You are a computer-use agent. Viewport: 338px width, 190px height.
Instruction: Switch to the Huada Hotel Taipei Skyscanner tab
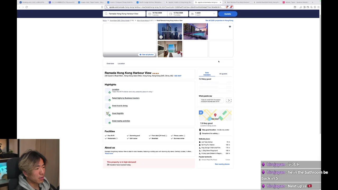tap(91, 2)
